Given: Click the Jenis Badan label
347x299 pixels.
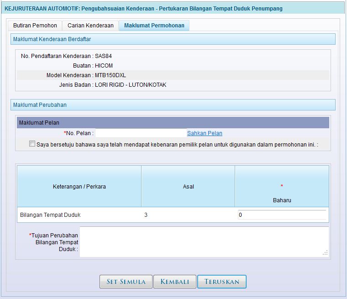Looking at the screenshot, I should click(x=76, y=85).
